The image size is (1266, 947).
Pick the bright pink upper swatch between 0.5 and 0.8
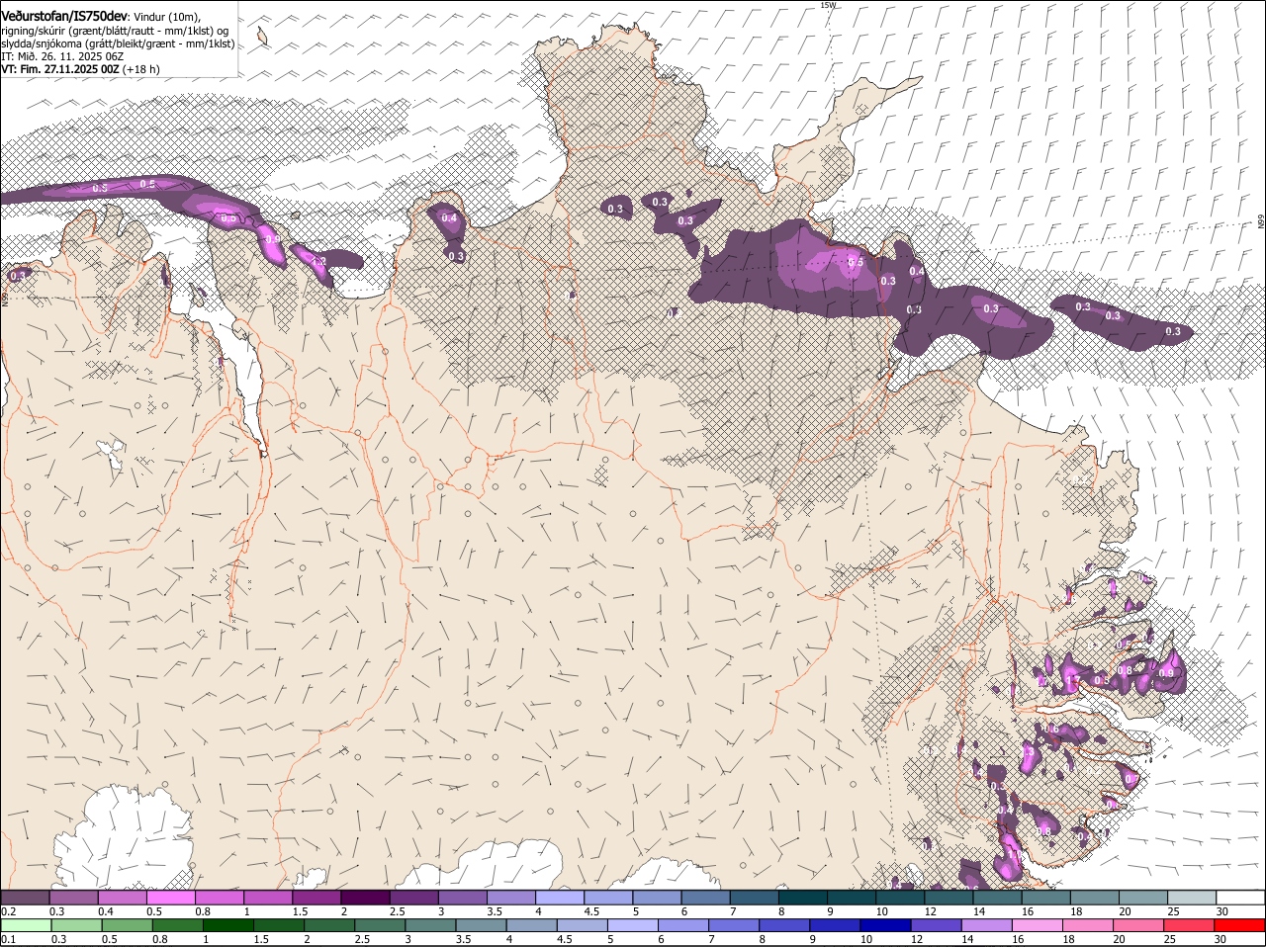point(171,897)
